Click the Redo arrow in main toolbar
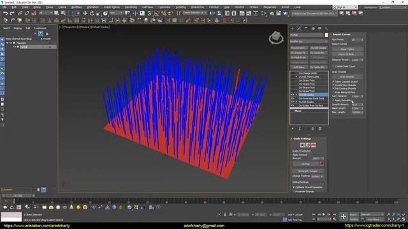The width and height of the screenshot is (408, 229). click(12, 13)
